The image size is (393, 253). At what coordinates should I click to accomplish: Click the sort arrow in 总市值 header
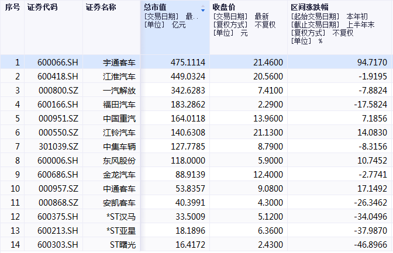click(x=203, y=10)
